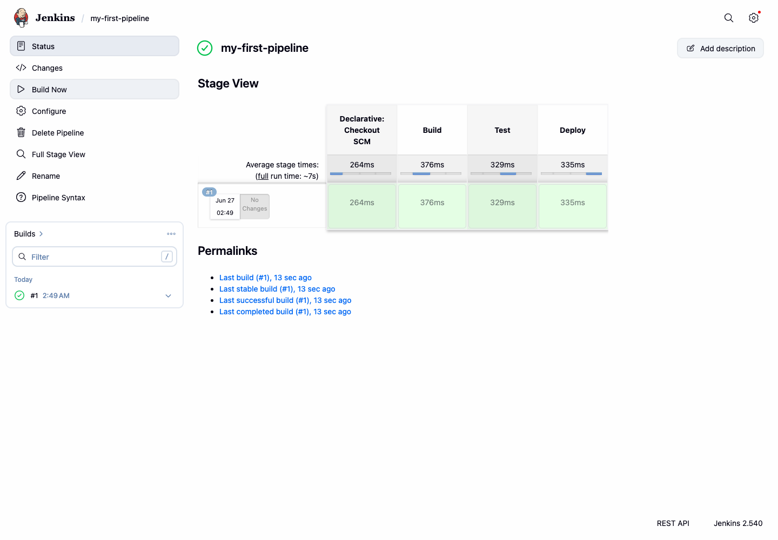Click the 'Permalinks' heading
Screen dimensions: 778x540
point(227,251)
